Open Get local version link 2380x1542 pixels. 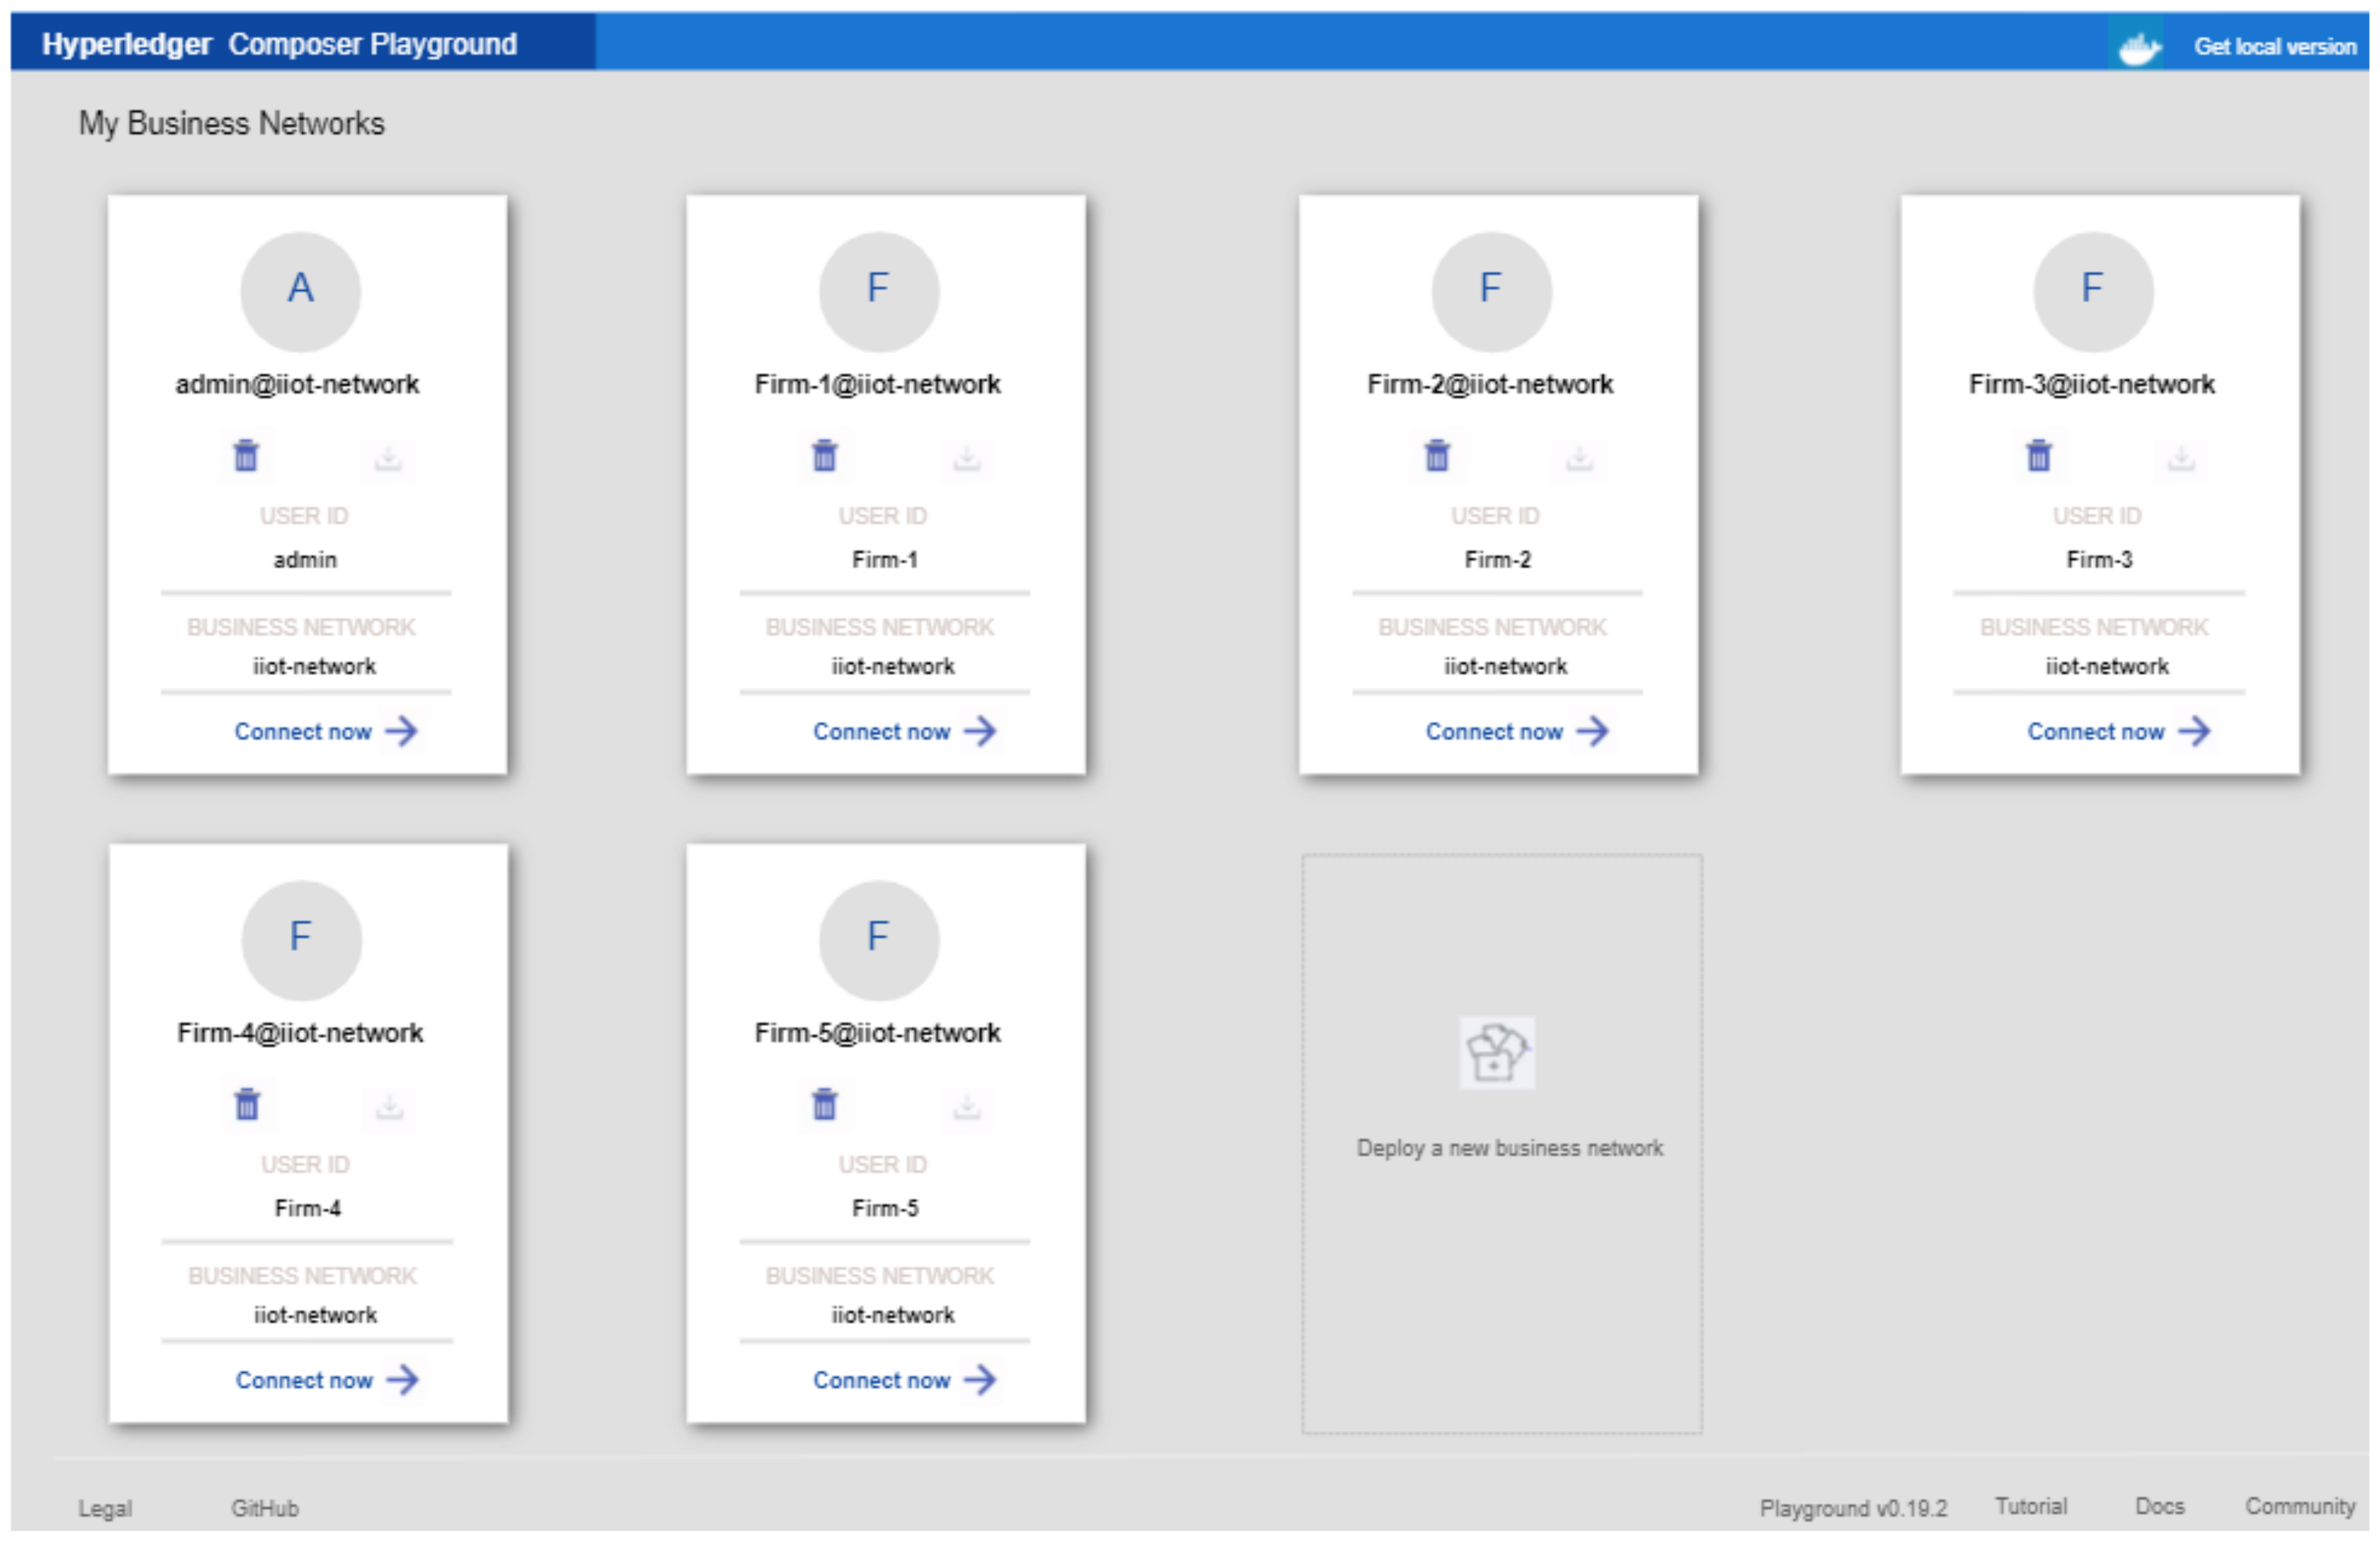click(2274, 46)
